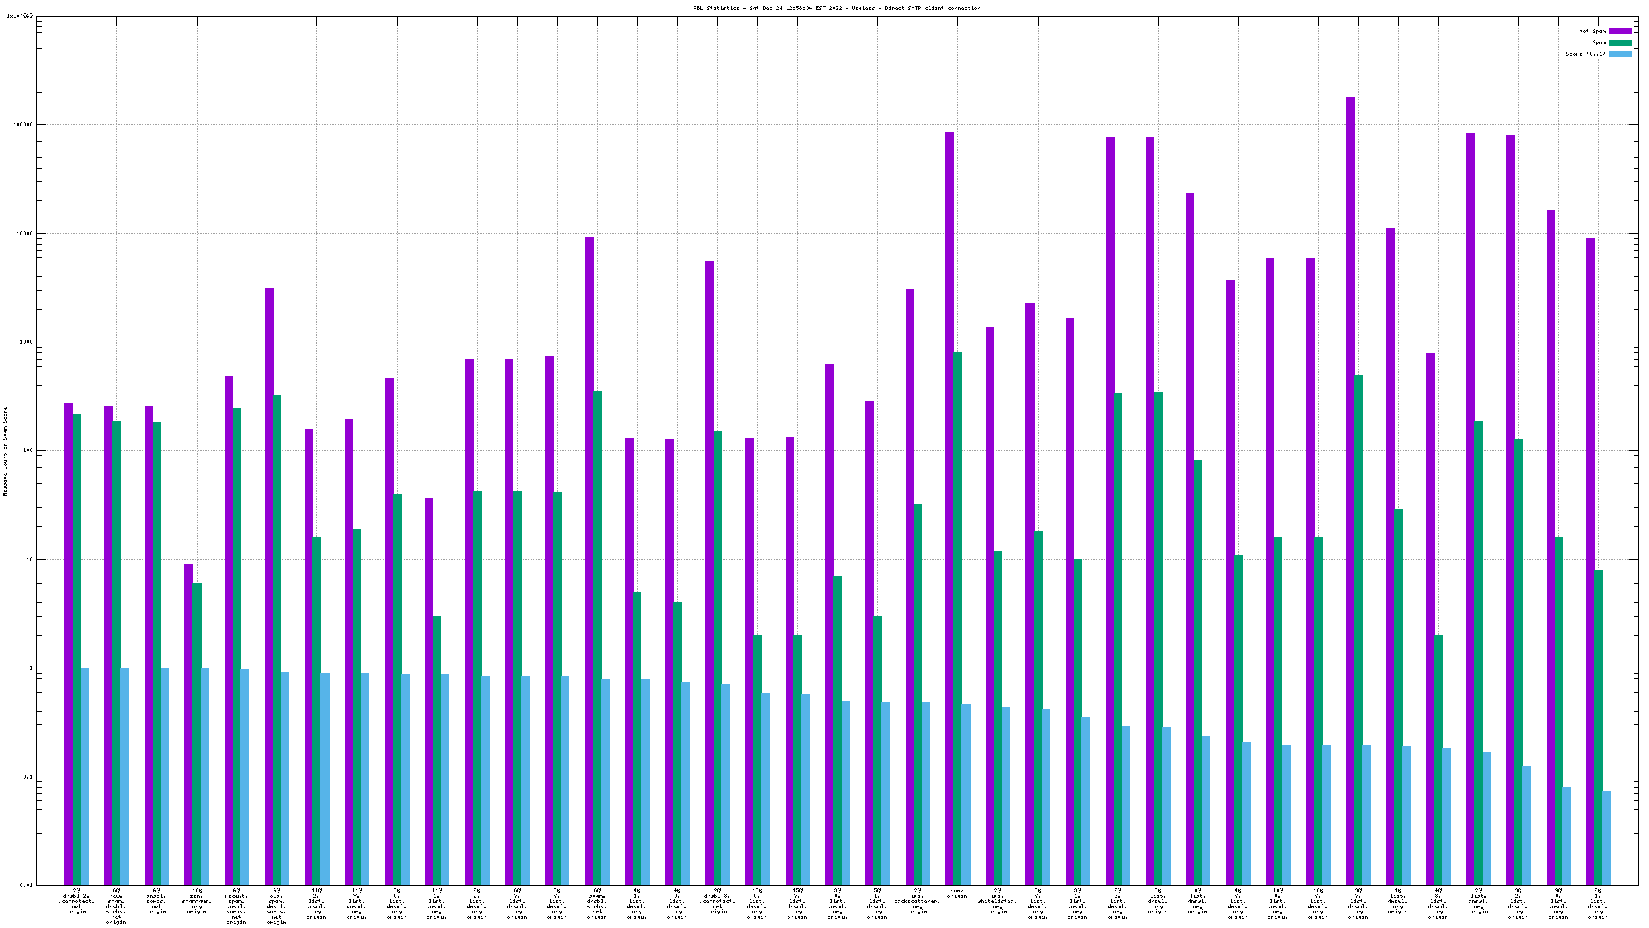This screenshot has width=1649, height=928.
Task: Click the green Spam legend swatch
Action: click(1620, 42)
